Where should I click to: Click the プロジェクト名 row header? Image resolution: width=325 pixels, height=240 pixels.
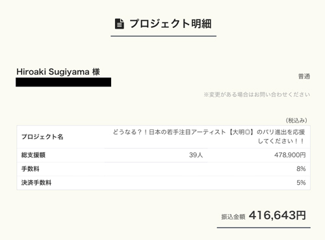(x=42, y=137)
